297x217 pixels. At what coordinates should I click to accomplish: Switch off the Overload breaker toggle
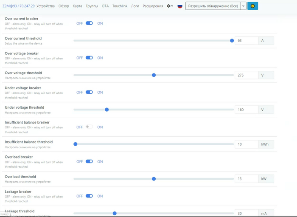pos(89,161)
